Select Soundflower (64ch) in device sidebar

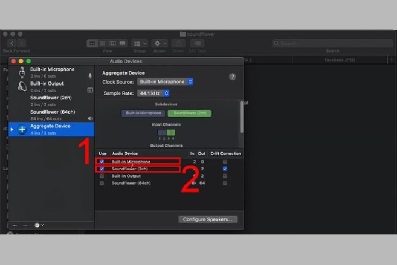(51, 115)
